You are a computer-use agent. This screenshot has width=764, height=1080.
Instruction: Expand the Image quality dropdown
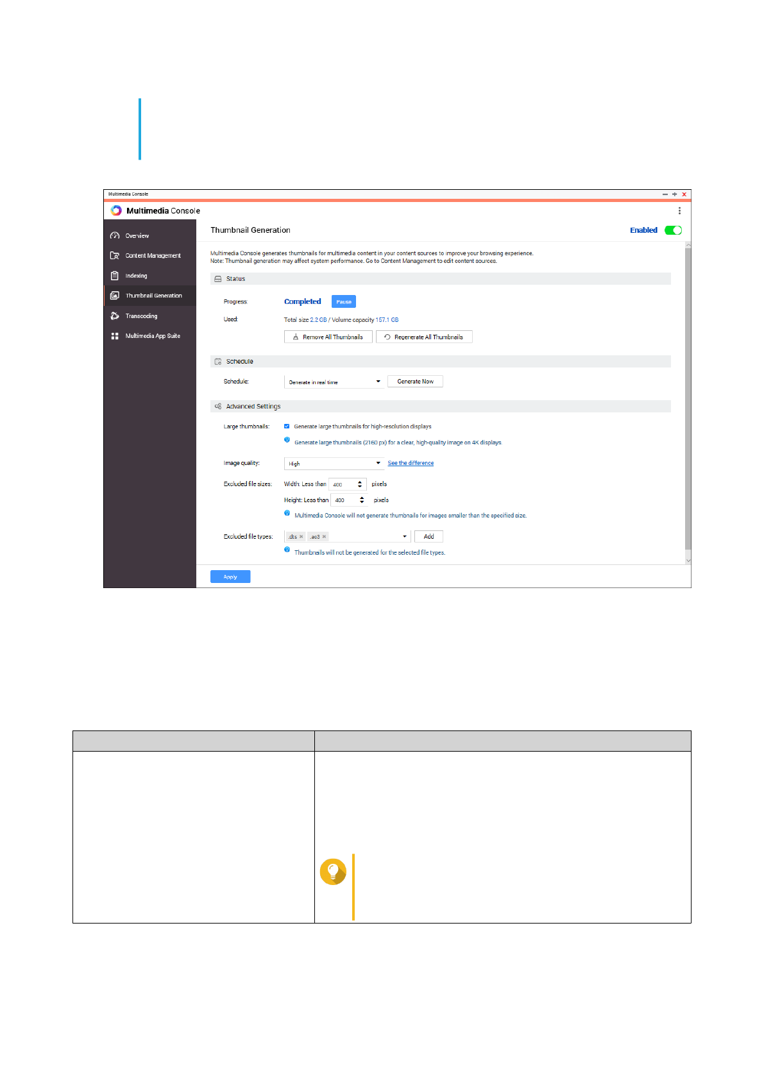point(334,463)
